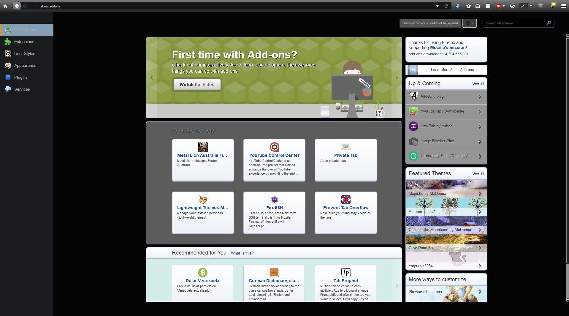Click the Home icon in the toolbar
Viewport: 569px width, 316px height.
coord(5,6)
